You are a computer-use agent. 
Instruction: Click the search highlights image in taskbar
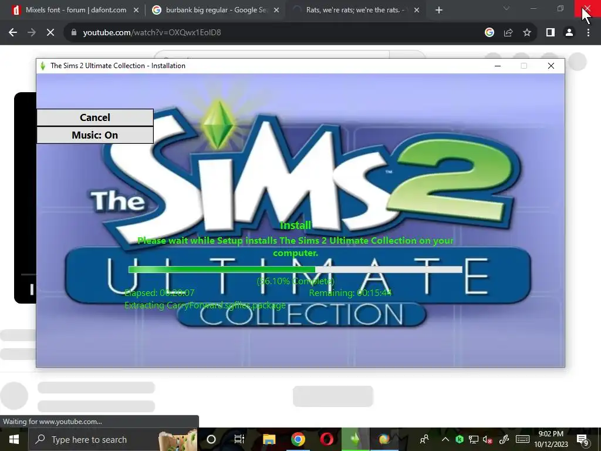click(x=178, y=440)
